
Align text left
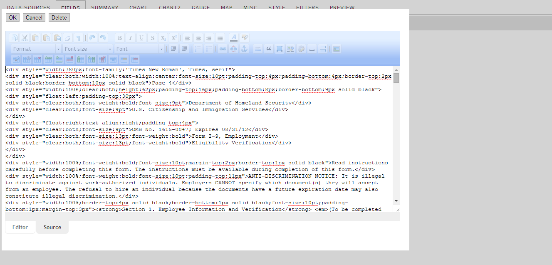188,38
